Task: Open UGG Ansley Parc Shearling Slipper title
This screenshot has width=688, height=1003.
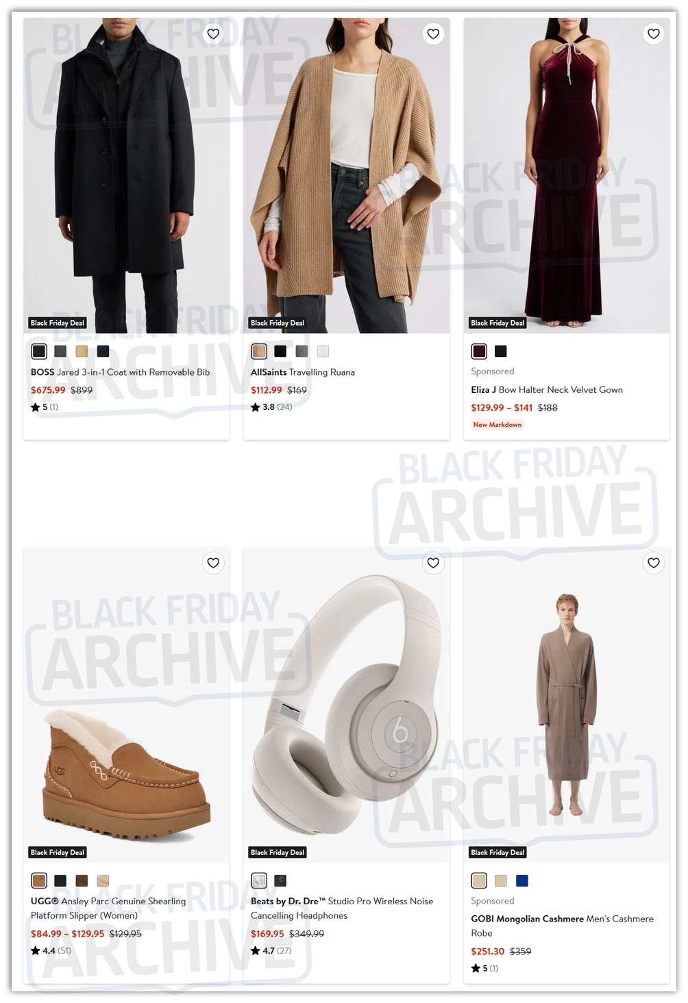Action: click(x=108, y=908)
